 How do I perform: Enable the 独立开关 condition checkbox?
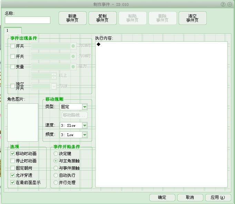point(12,86)
